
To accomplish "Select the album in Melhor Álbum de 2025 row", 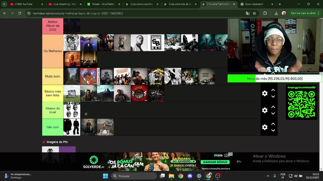I will [72, 26].
